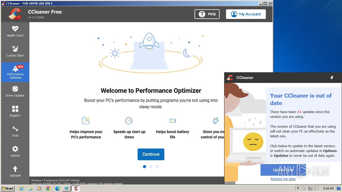342x192 pixels.
Task: Launch Internet Explorer from taskbar
Action: pyautogui.click(x=21, y=189)
